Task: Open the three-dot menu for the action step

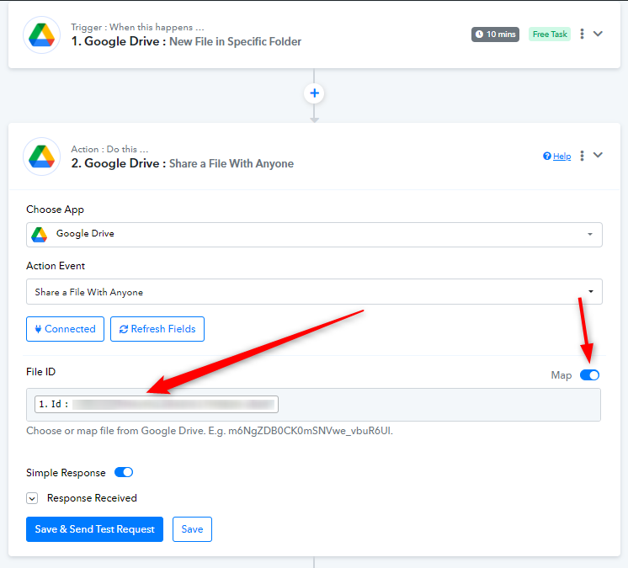Action: point(582,156)
